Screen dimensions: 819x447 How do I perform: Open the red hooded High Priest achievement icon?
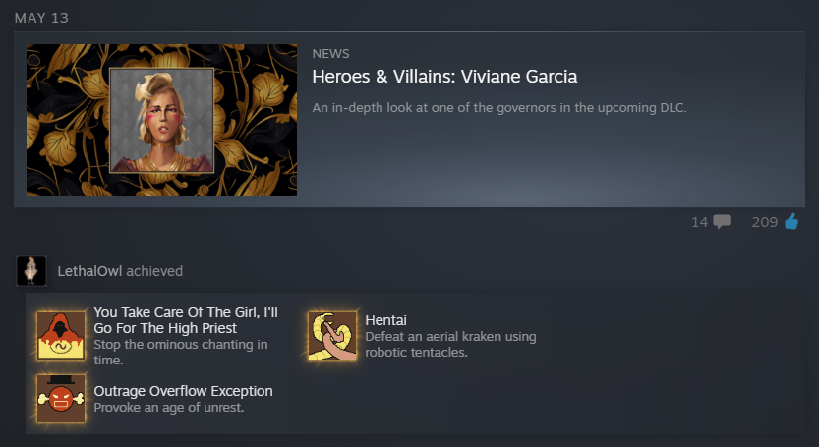point(61,336)
